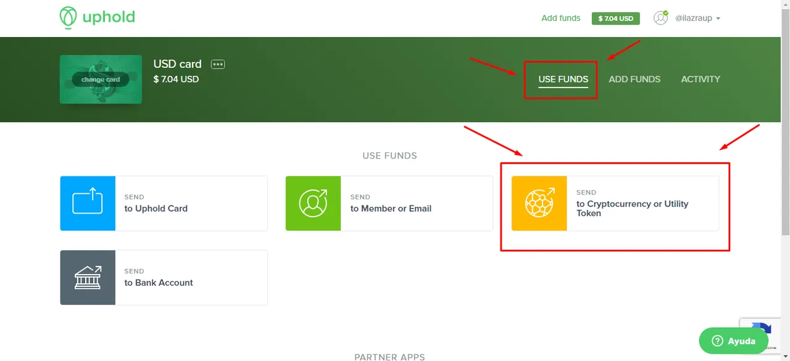The height and width of the screenshot is (361, 790).
Task: Select 'to Bank Account' send option
Action: (164, 278)
